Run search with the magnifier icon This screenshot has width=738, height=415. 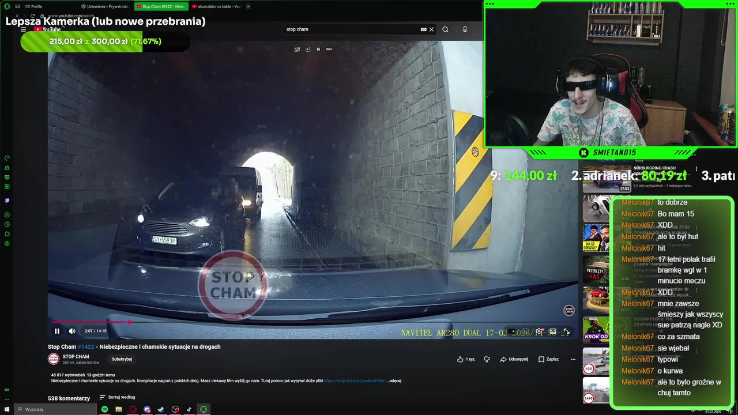click(x=445, y=29)
